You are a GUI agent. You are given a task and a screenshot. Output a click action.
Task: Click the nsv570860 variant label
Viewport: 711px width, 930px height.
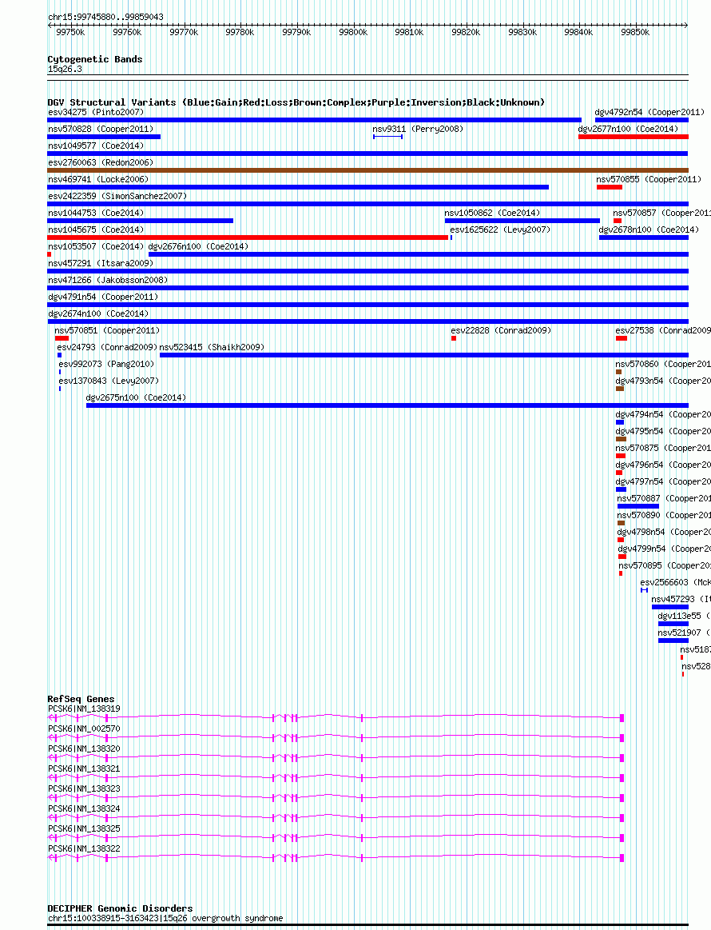(663, 364)
